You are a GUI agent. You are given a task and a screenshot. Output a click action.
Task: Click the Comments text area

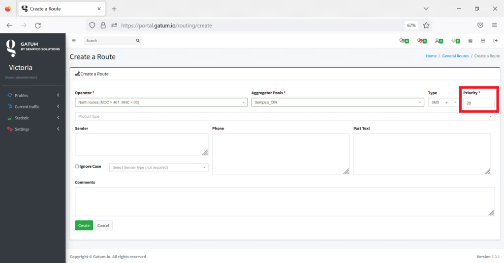coord(284,201)
